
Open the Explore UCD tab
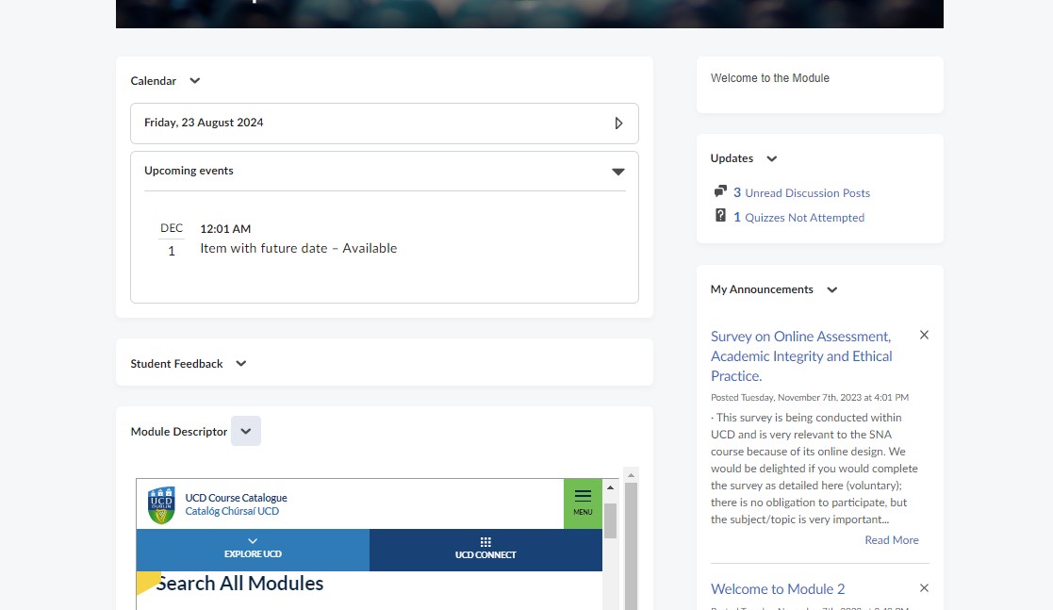[x=253, y=550]
